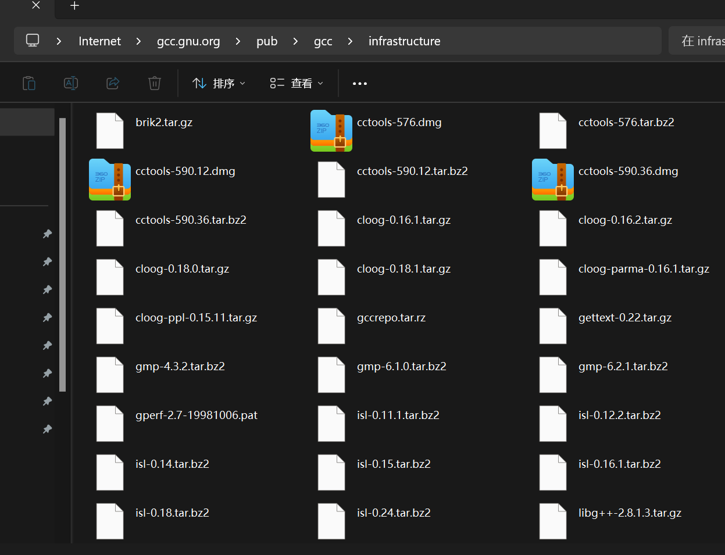Click the gperf-2.7-19981006.pat file name
This screenshot has width=725, height=555.
point(197,416)
